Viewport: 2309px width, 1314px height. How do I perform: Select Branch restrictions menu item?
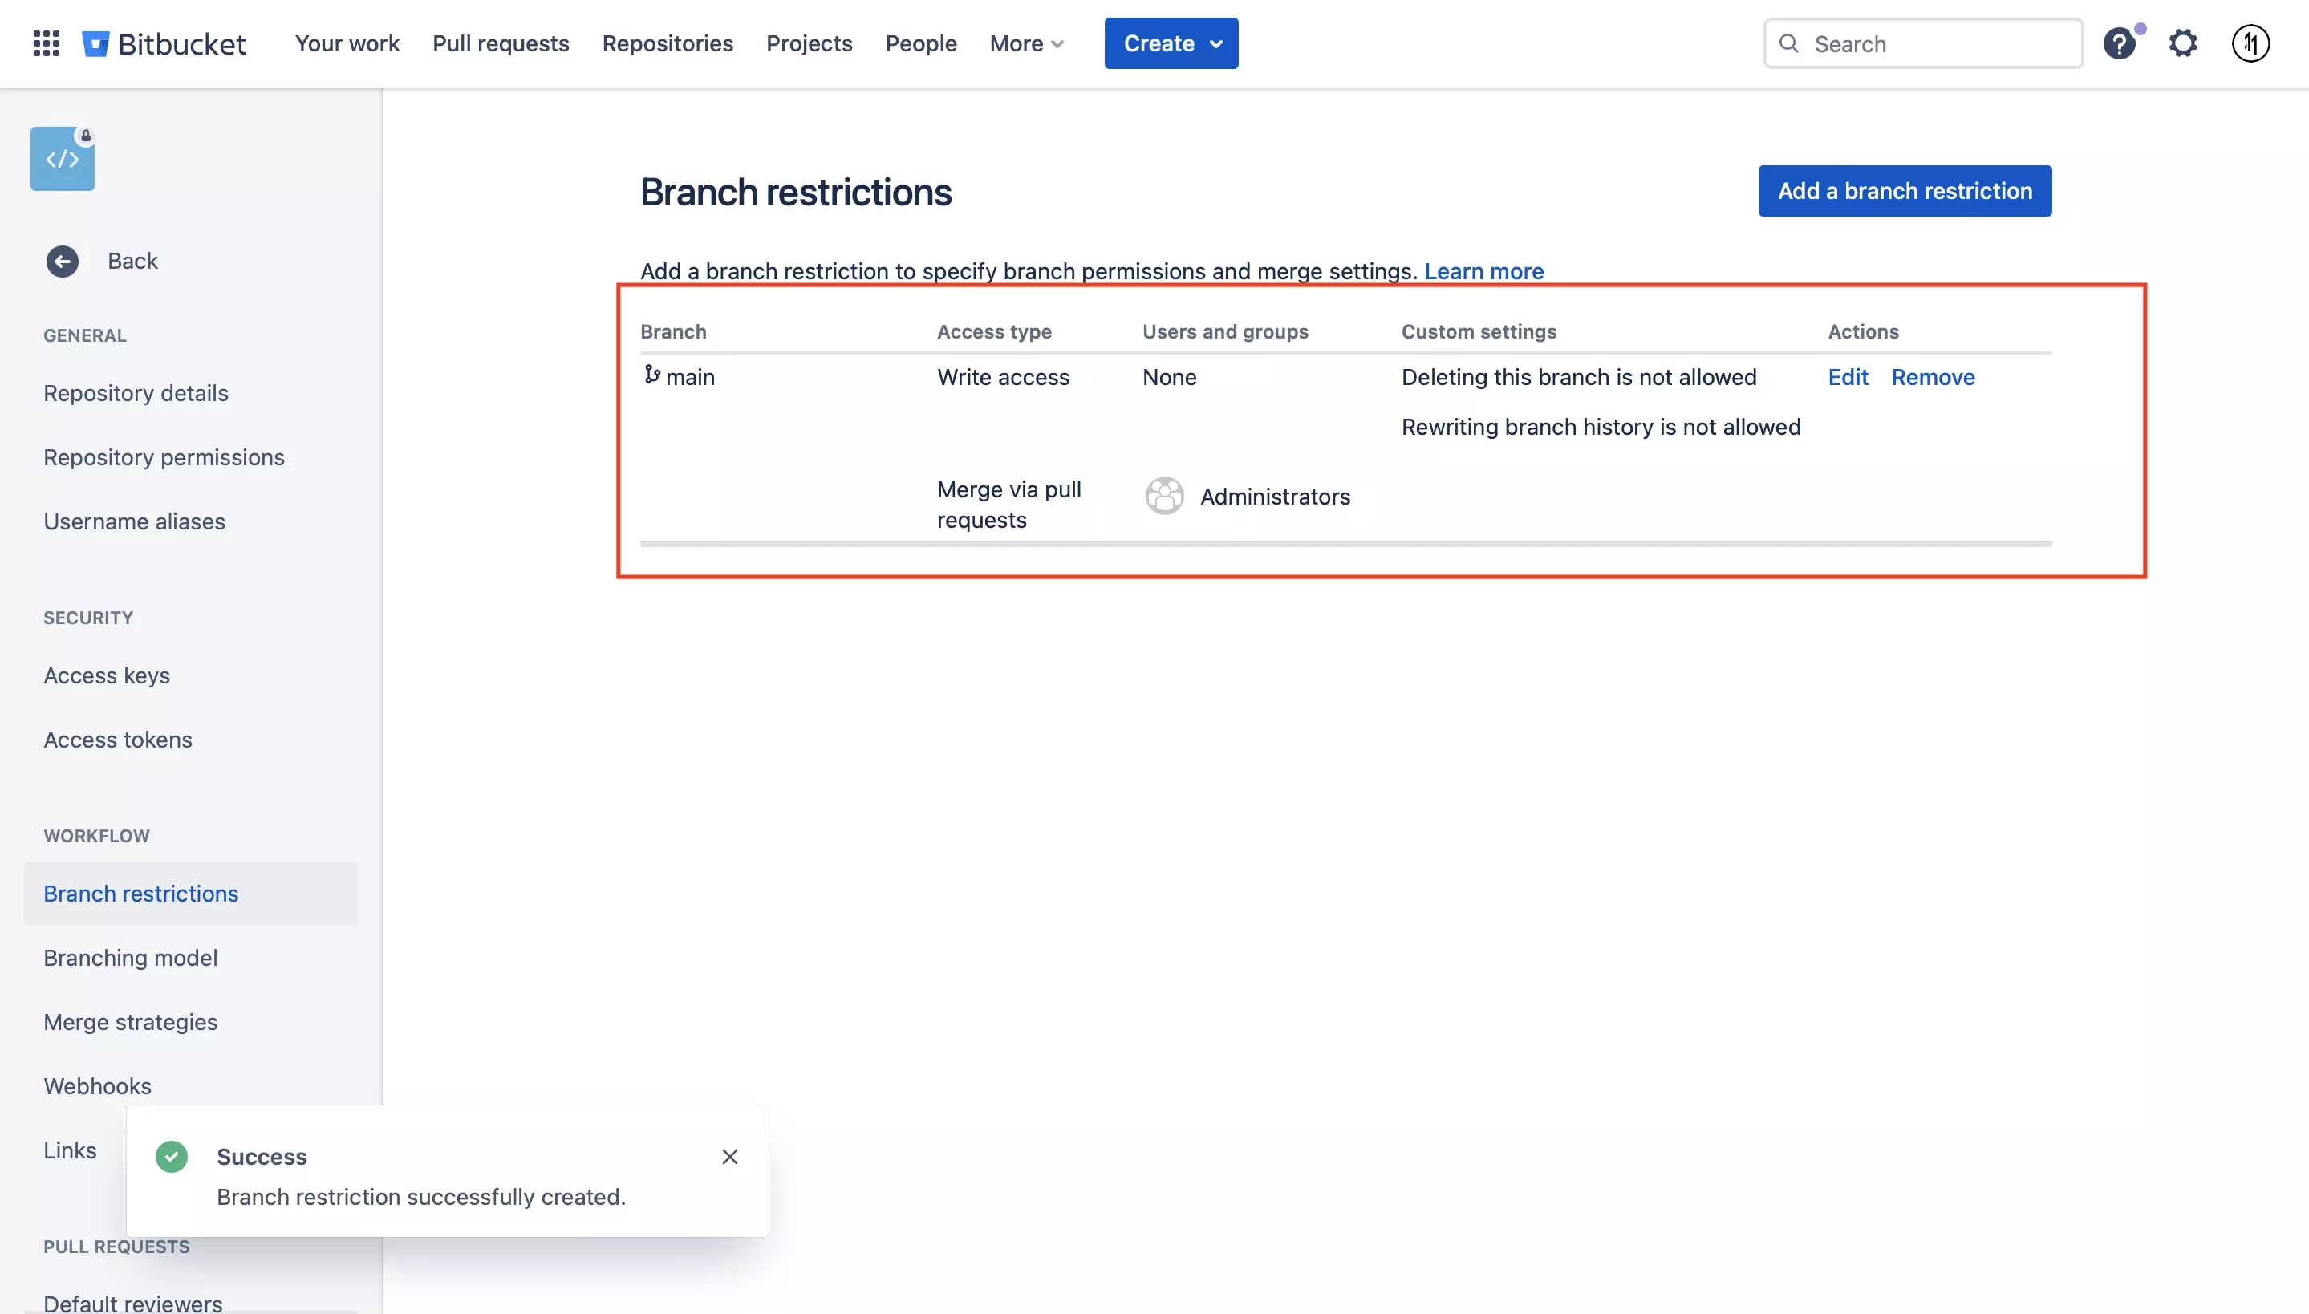[x=141, y=892]
